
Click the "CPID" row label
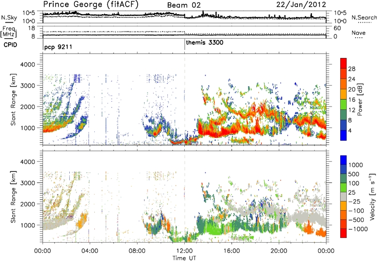[10, 45]
